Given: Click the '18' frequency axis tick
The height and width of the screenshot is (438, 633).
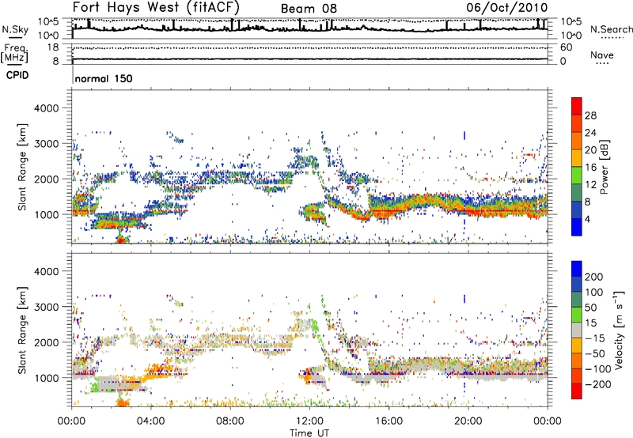Looking at the screenshot, I should (52, 47).
